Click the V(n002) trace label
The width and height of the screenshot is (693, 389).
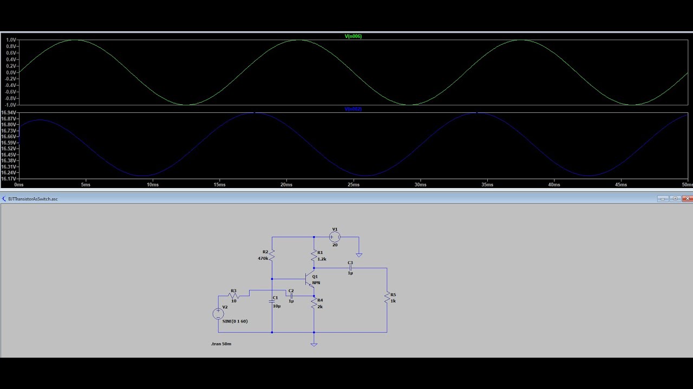point(354,109)
